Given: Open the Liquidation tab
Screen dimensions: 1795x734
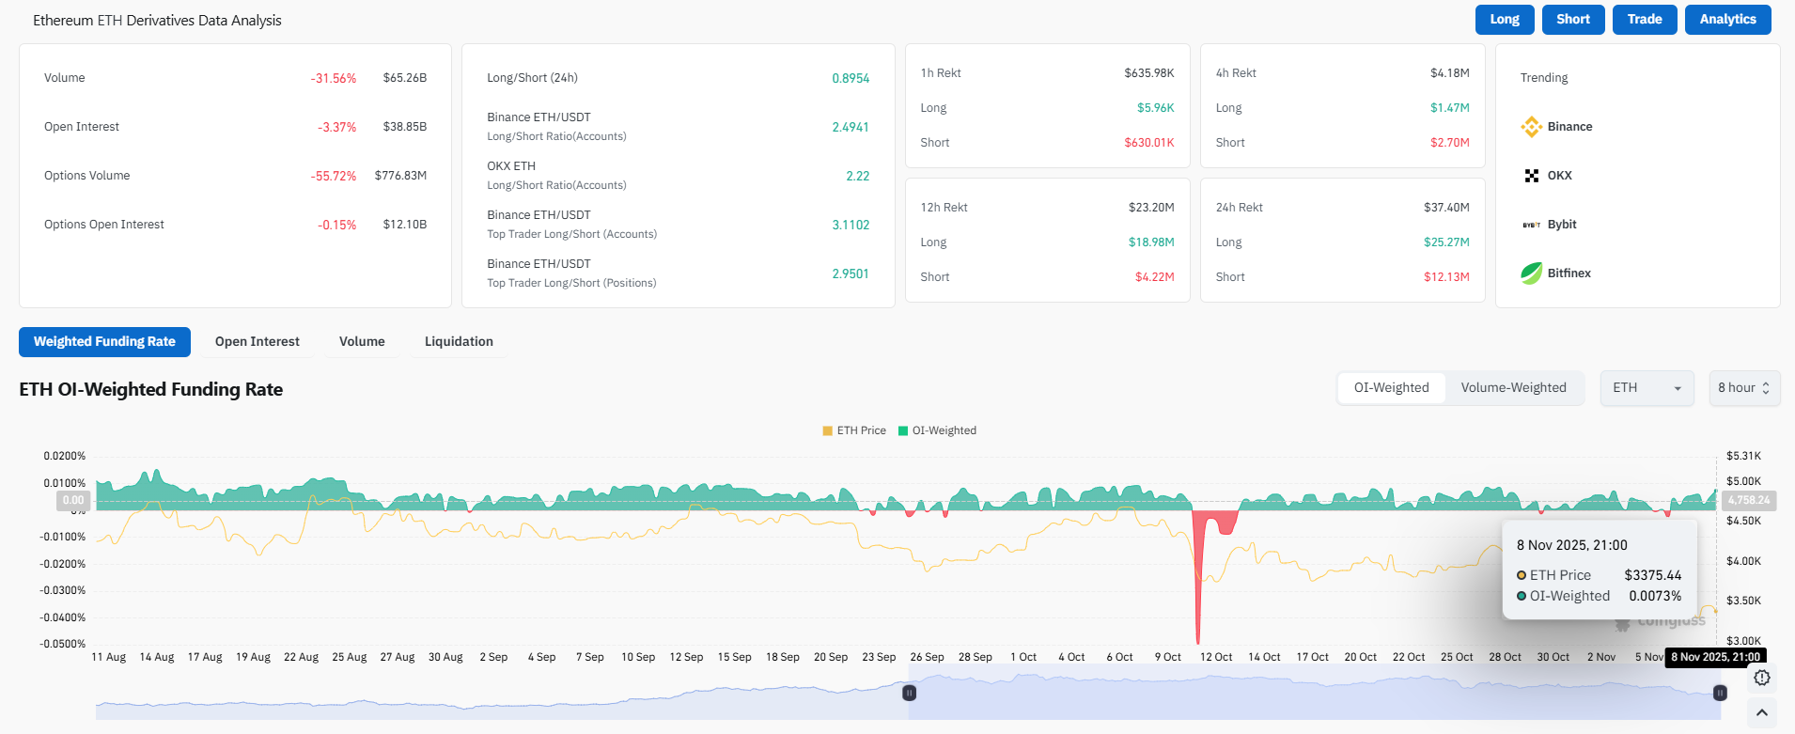Looking at the screenshot, I should (459, 342).
